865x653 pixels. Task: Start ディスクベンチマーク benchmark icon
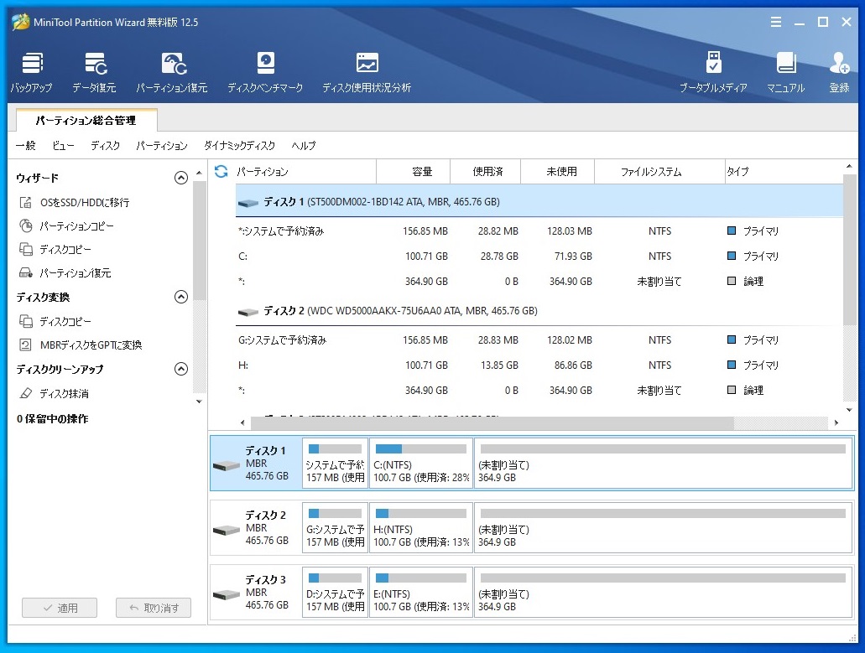265,64
